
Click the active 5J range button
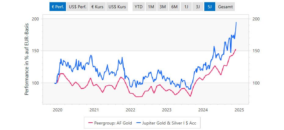(209, 7)
